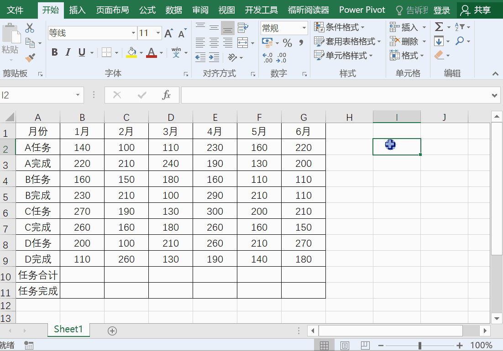Image resolution: width=503 pixels, height=351 pixels.
Task: Click zoom slider handle
Action: coord(419,346)
